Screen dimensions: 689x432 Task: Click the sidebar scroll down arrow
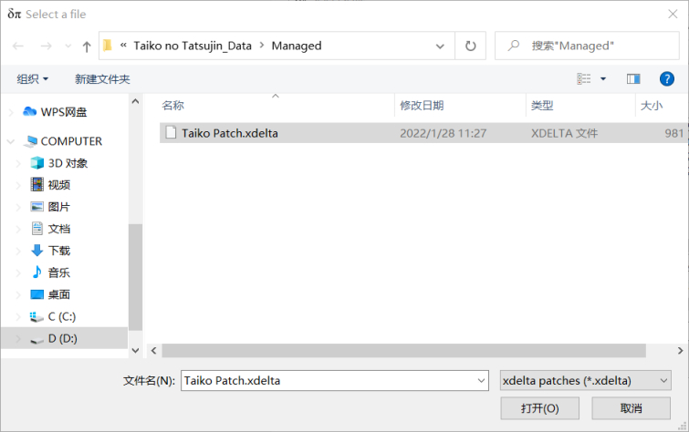pyautogui.click(x=135, y=350)
